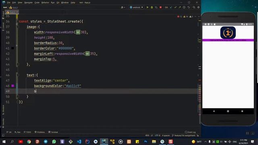Open IDE settings with the gear icon
This screenshot has height=145, width=258.
click(x=198, y=7)
